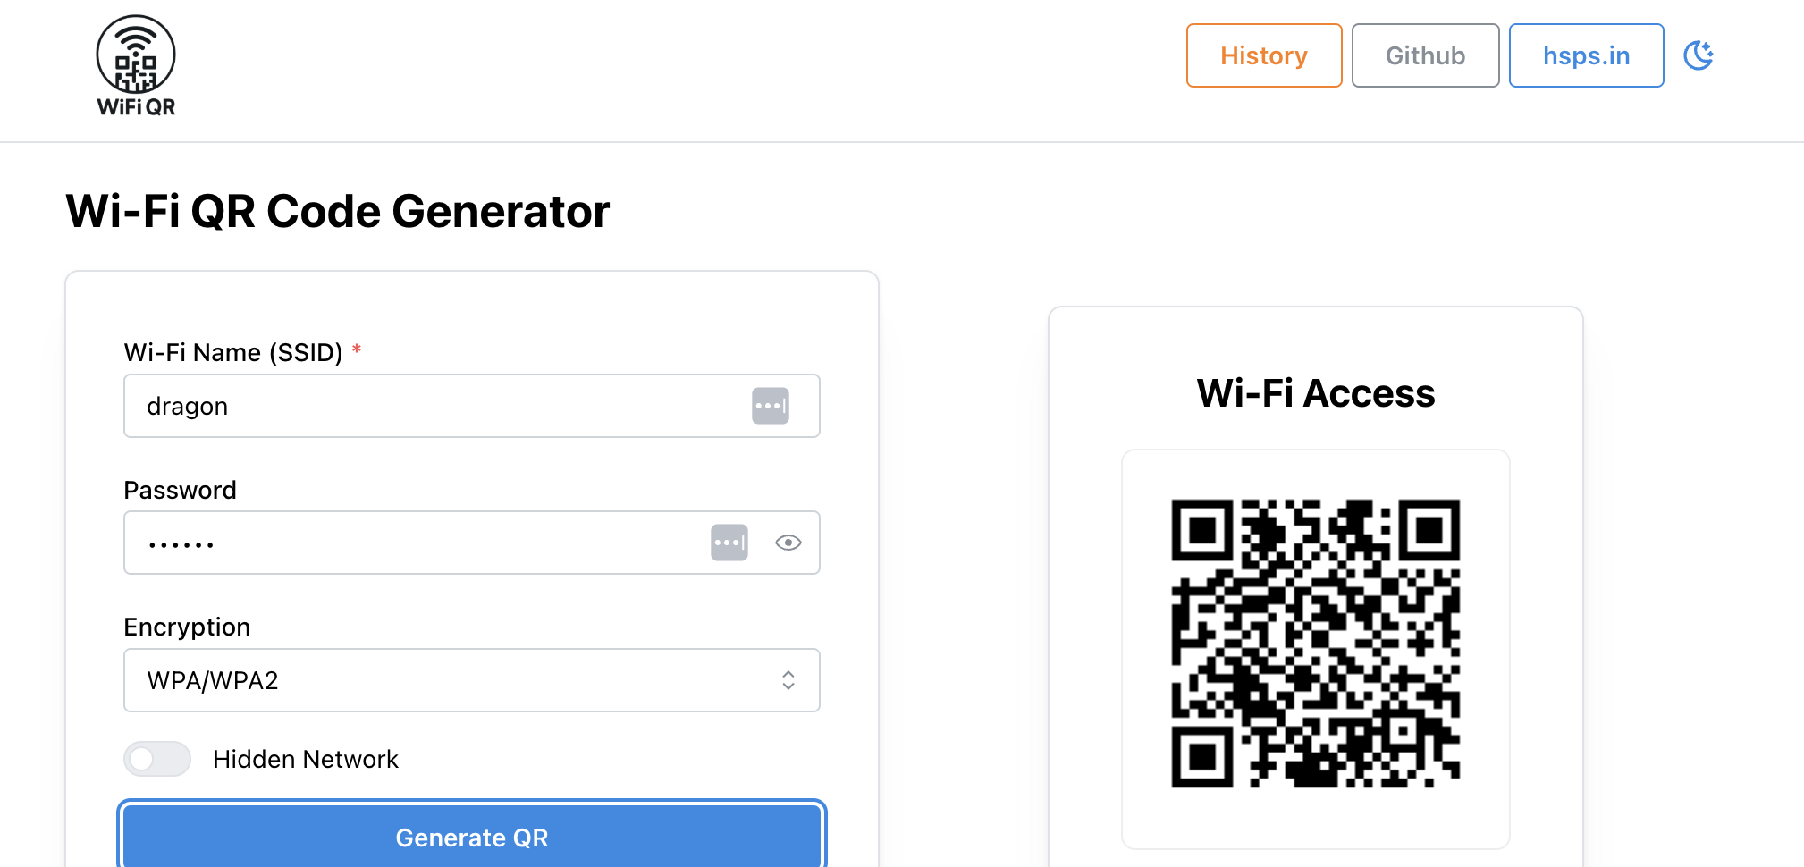
Task: Click the required field asterisk next to SSID
Action: [x=356, y=351]
